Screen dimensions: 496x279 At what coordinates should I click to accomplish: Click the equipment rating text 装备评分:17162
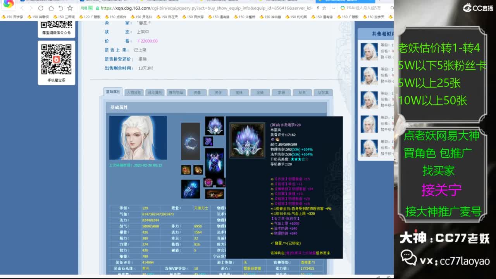[283, 135]
